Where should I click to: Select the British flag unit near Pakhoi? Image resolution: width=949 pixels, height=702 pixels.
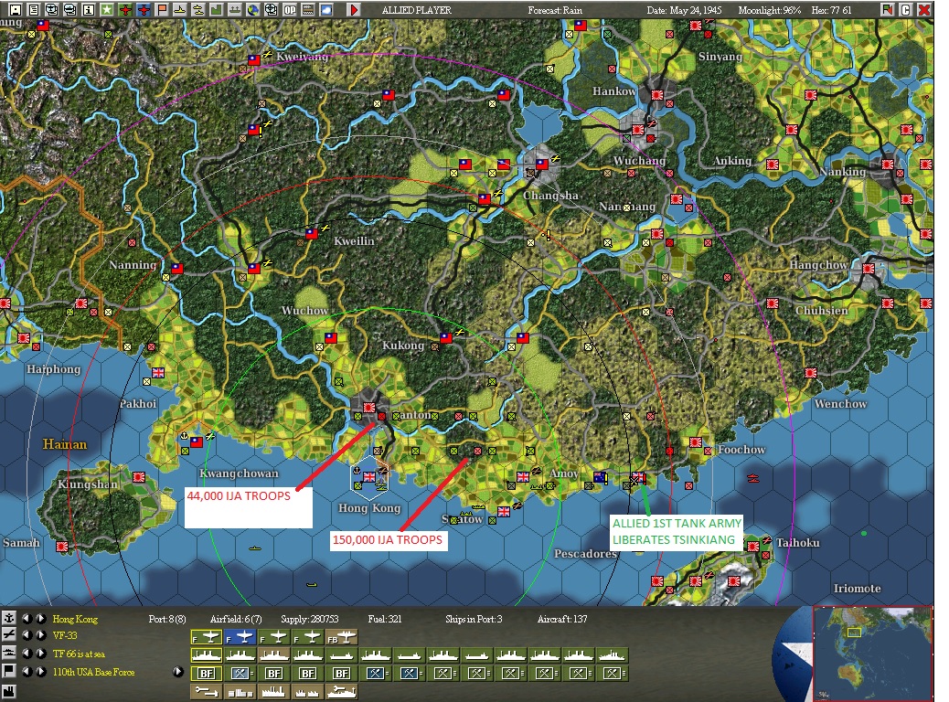coord(158,372)
